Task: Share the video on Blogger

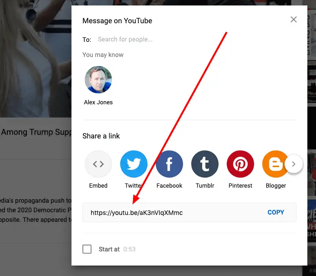Action: point(275,164)
